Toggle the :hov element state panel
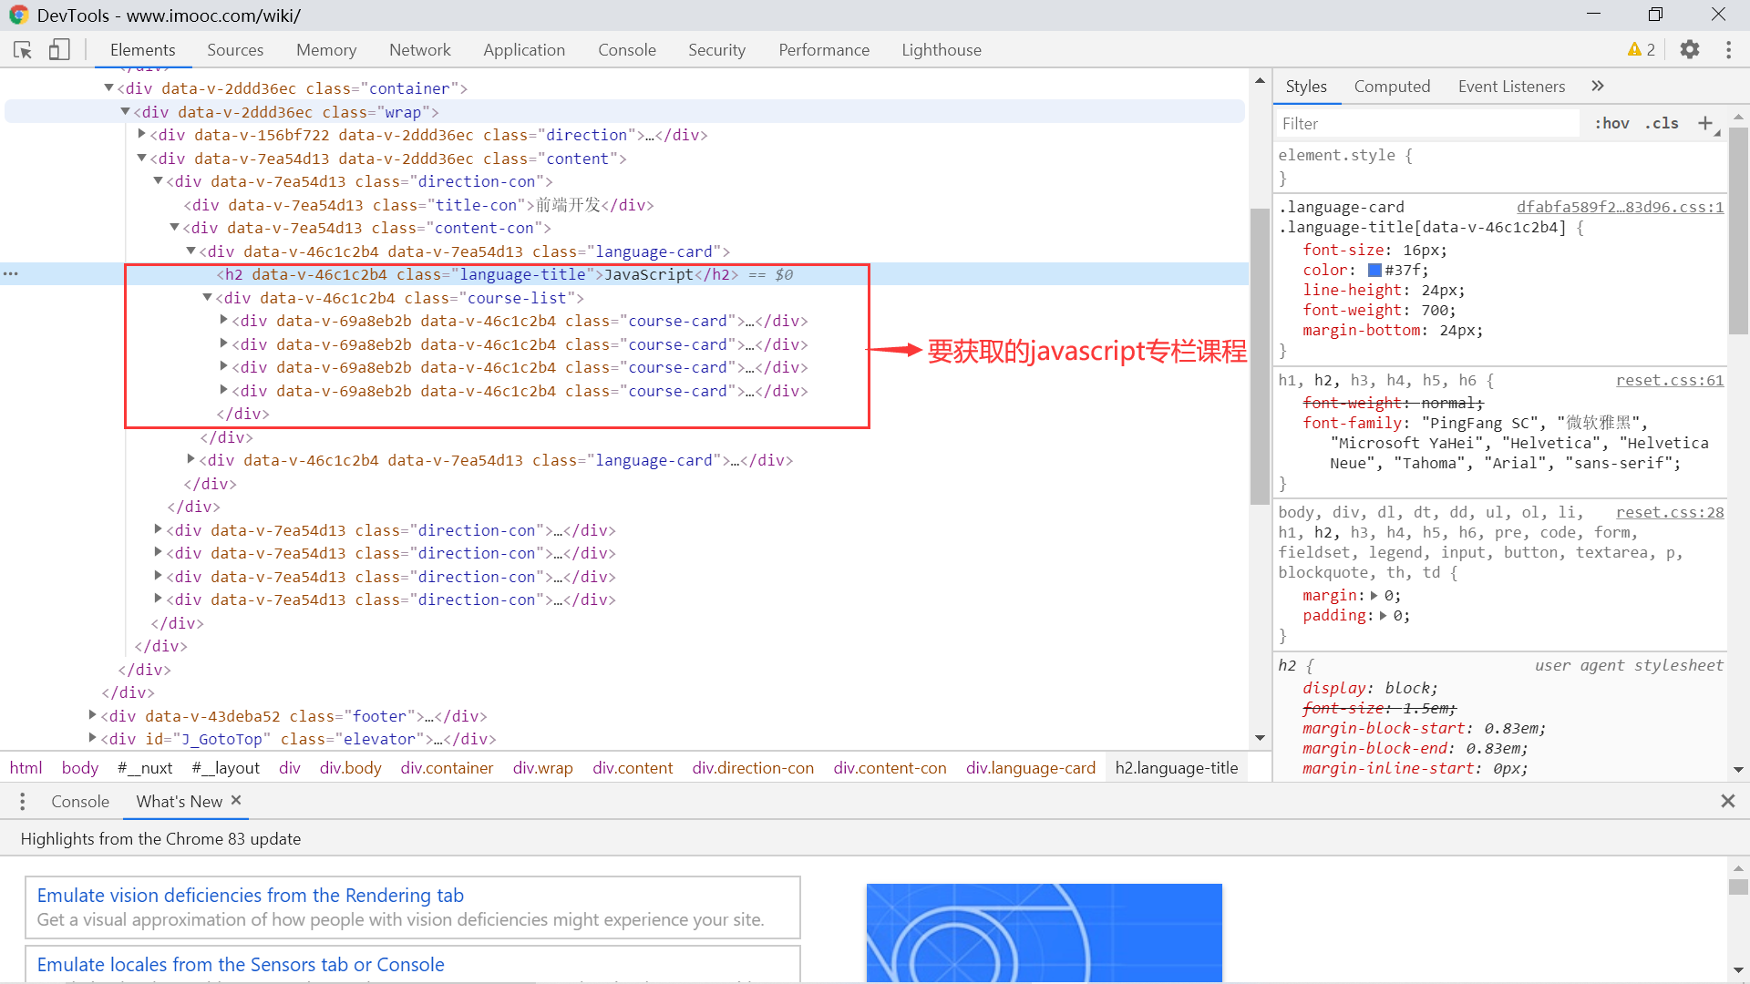The width and height of the screenshot is (1750, 984). tap(1611, 123)
